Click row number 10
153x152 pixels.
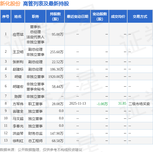pos(6,118)
